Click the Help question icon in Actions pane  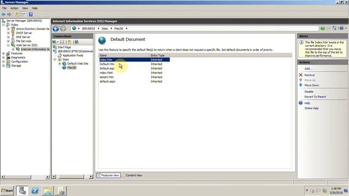pyautogui.click(x=300, y=103)
